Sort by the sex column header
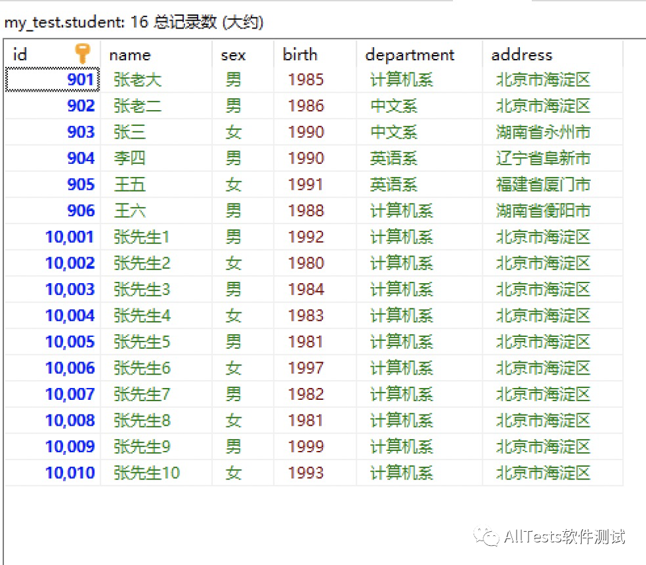646x565 pixels. pos(243,54)
